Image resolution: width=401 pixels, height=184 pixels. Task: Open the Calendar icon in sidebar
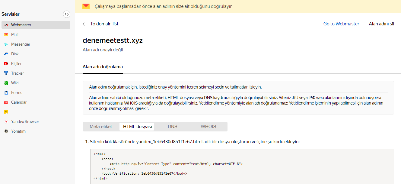(6, 102)
